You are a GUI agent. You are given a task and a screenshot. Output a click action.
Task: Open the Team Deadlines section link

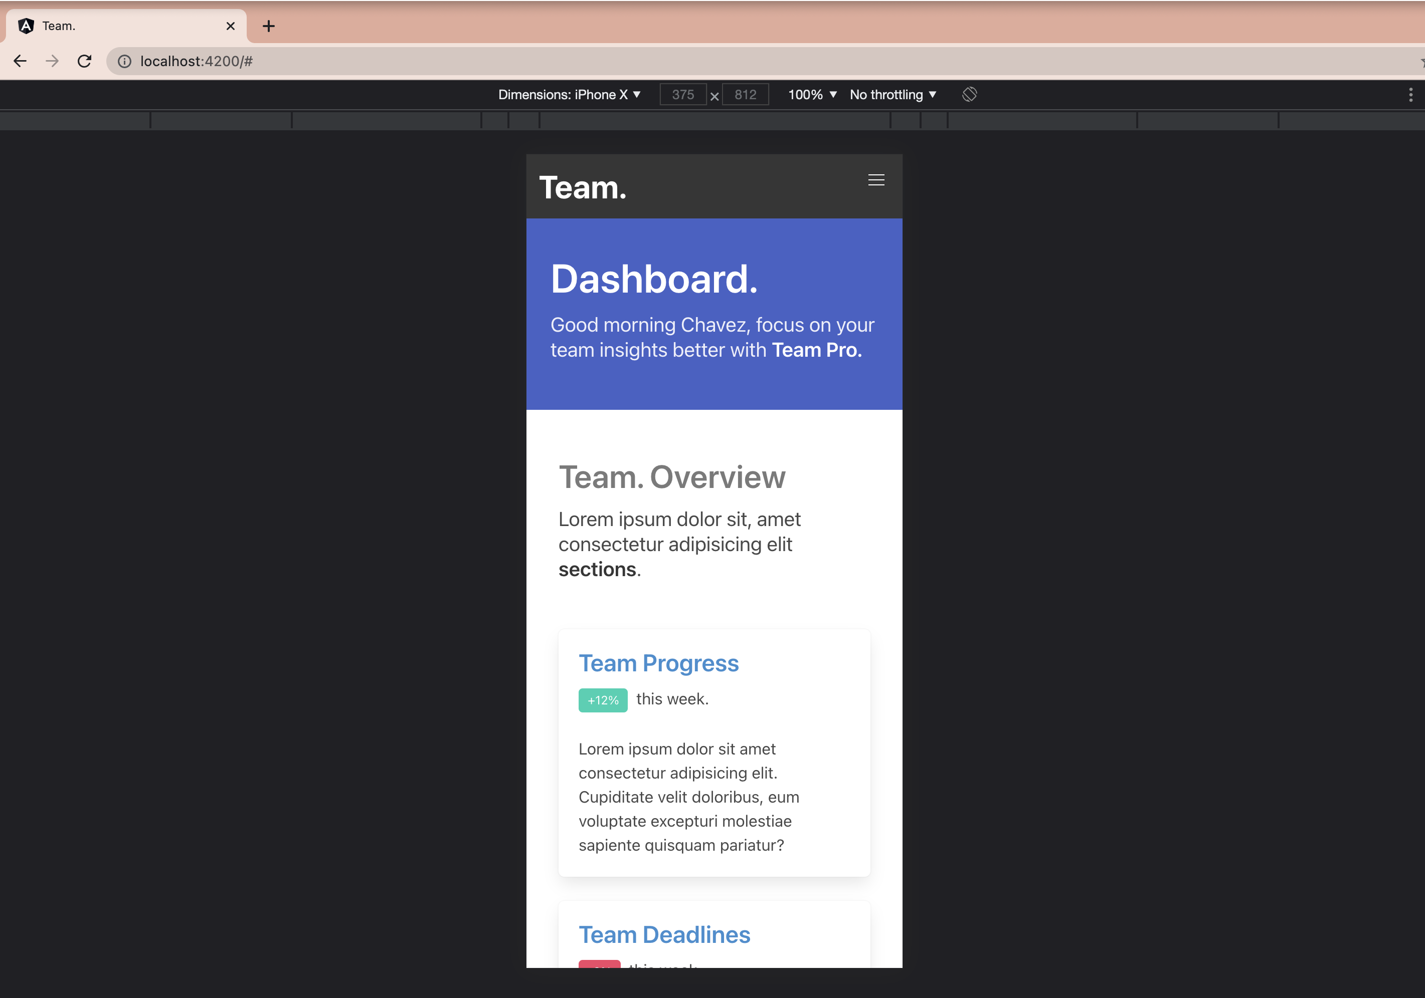click(664, 934)
